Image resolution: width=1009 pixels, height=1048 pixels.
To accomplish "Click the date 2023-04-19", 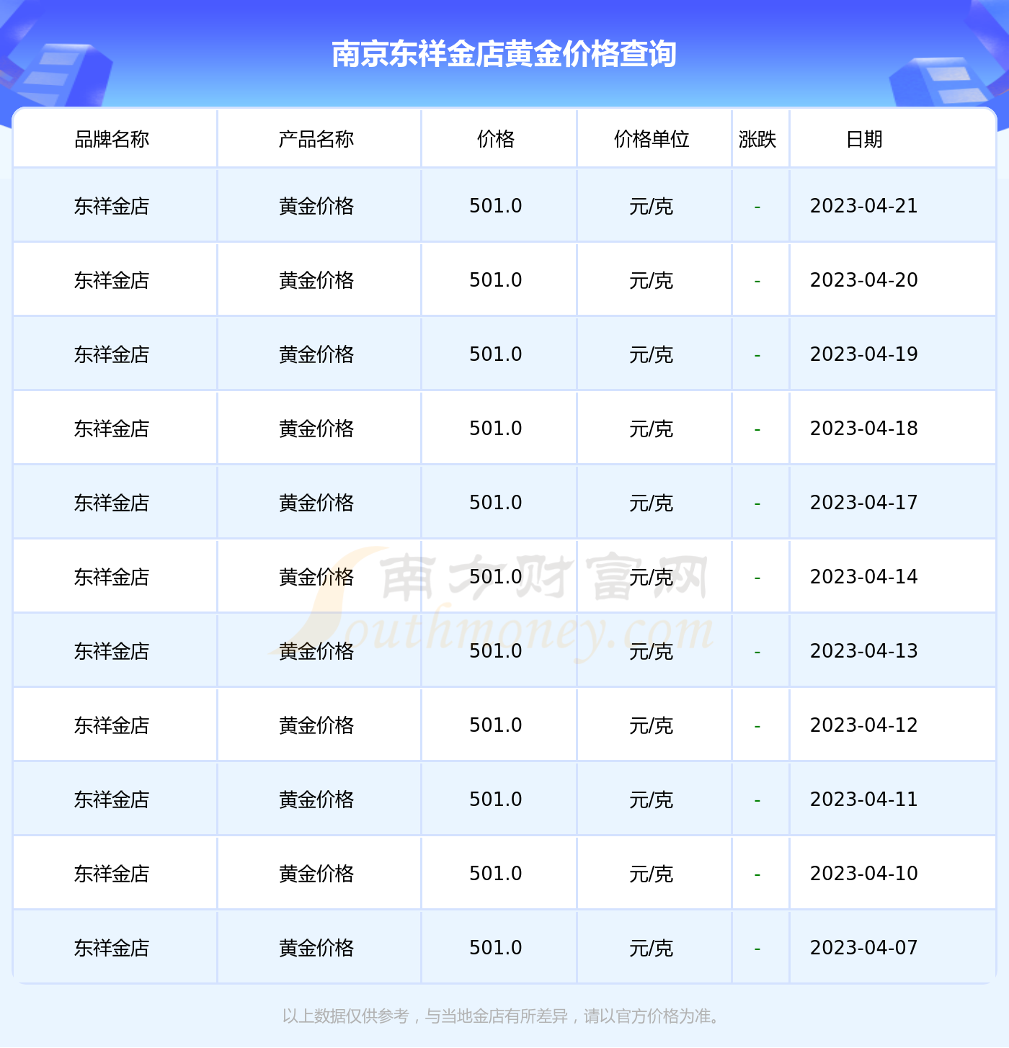I will (864, 354).
